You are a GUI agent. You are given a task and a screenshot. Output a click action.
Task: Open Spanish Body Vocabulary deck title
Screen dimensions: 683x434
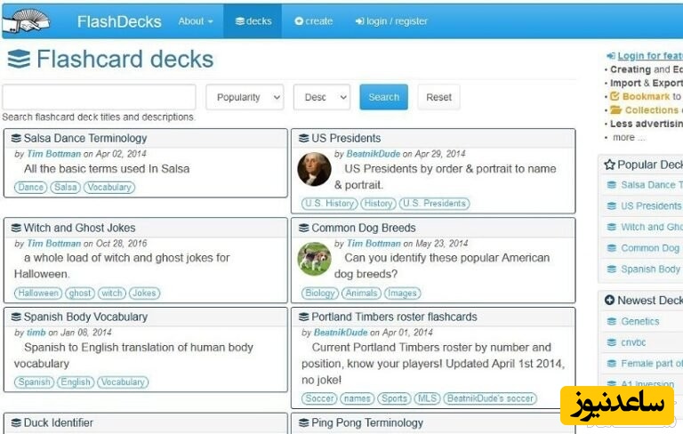(85, 317)
